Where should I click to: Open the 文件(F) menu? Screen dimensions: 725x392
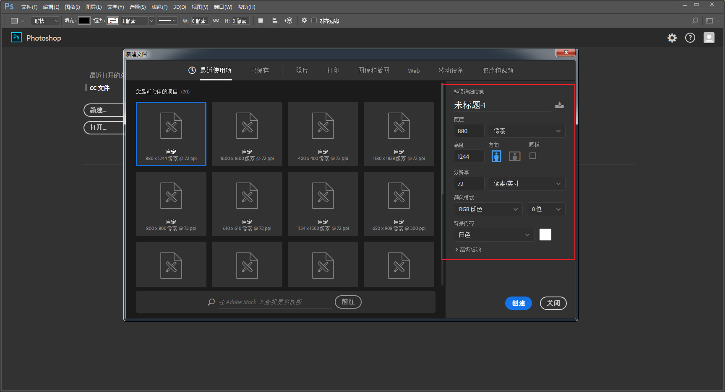pyautogui.click(x=29, y=7)
